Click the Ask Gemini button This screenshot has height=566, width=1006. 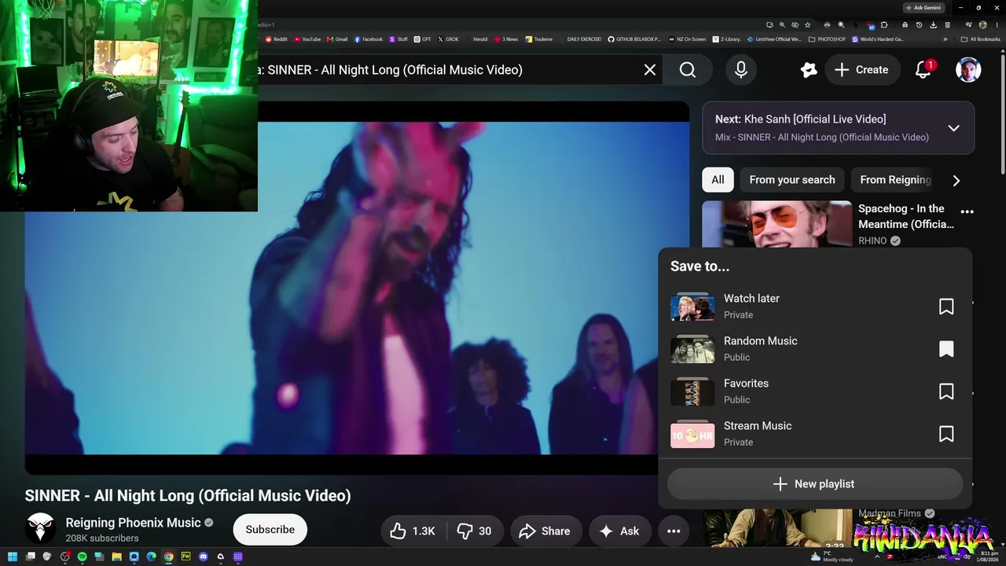[923, 8]
